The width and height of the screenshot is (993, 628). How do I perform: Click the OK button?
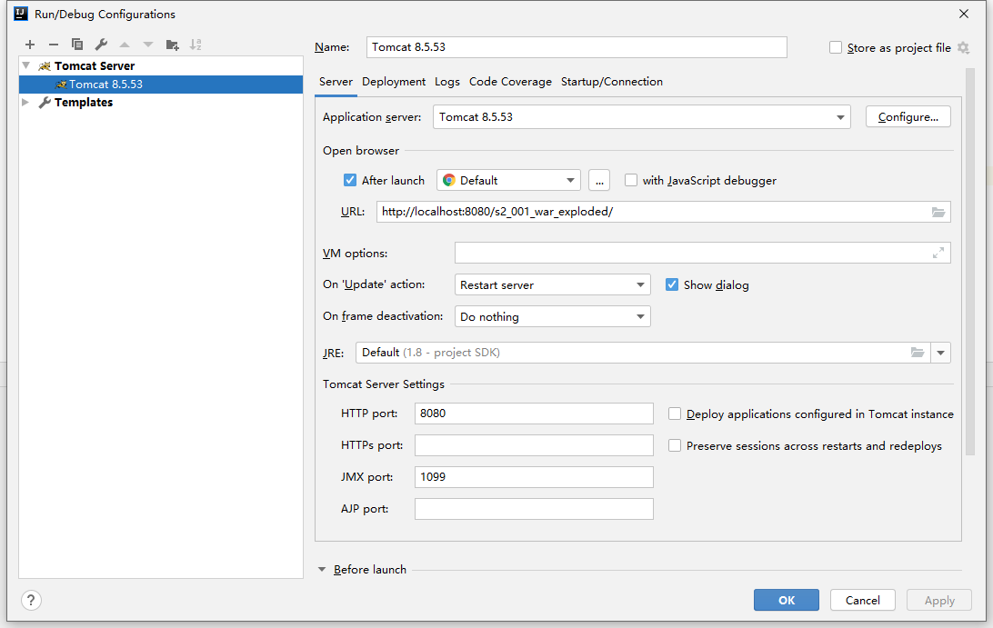click(x=787, y=600)
